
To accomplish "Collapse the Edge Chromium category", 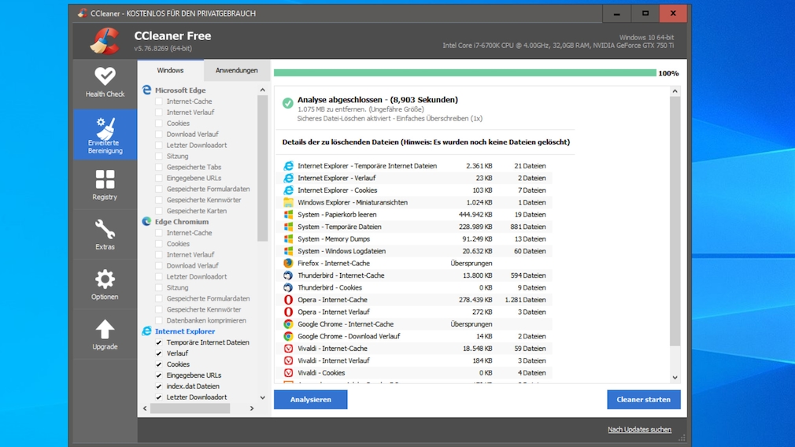I will 182,222.
